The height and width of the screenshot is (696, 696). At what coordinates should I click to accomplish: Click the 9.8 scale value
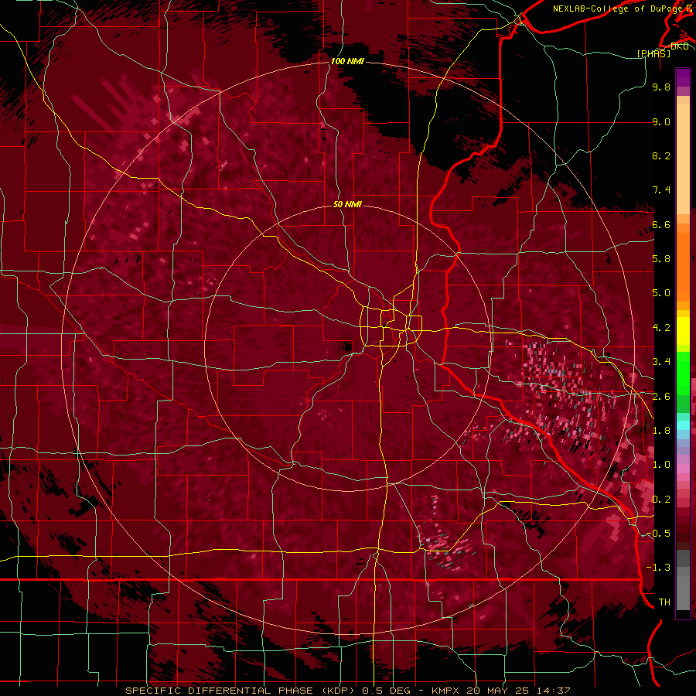(661, 87)
